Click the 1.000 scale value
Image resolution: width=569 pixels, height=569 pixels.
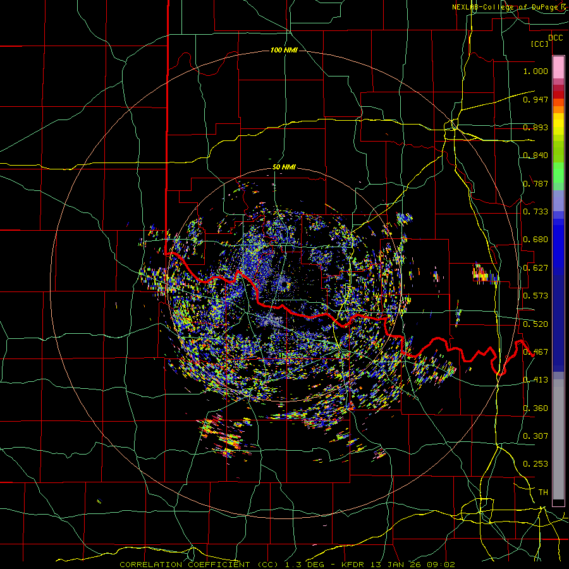click(535, 71)
